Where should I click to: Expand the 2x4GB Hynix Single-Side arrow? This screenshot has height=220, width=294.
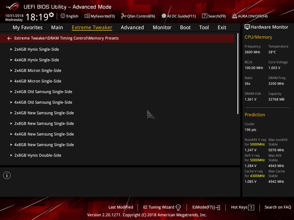coord(11,49)
